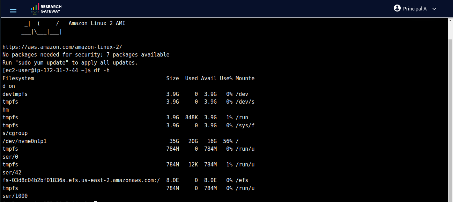
Task: Click the '/dev/nvme0n1p1' filesystem entry
Action: (x=24, y=141)
